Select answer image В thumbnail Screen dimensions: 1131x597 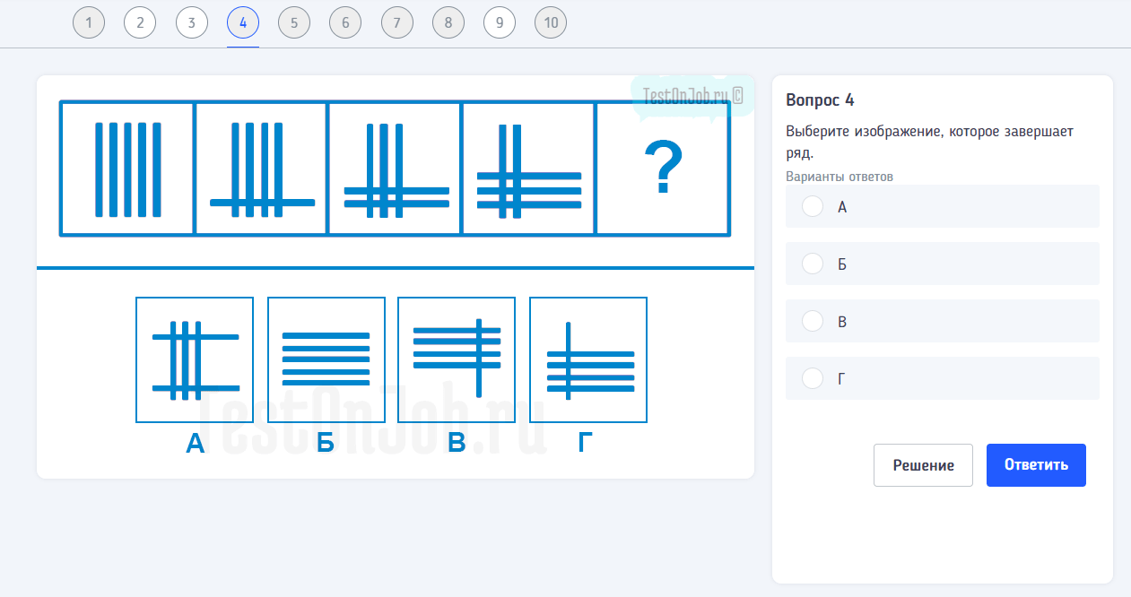pos(457,359)
